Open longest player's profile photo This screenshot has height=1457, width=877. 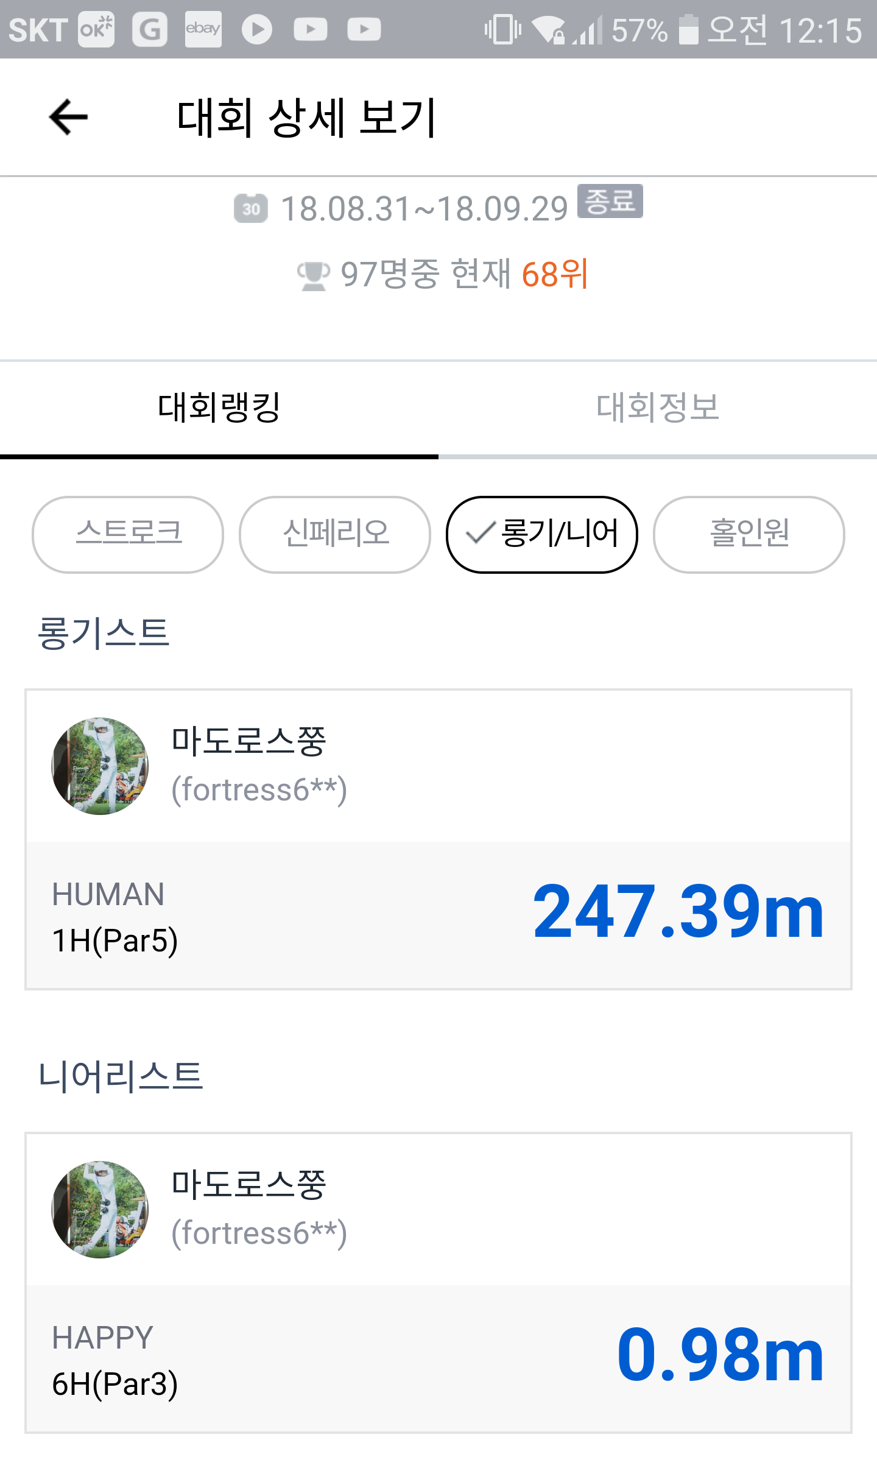point(100,766)
